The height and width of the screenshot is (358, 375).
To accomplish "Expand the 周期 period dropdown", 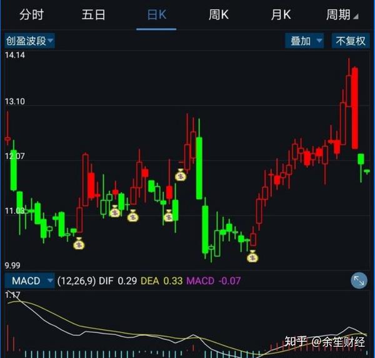I will pos(342,14).
